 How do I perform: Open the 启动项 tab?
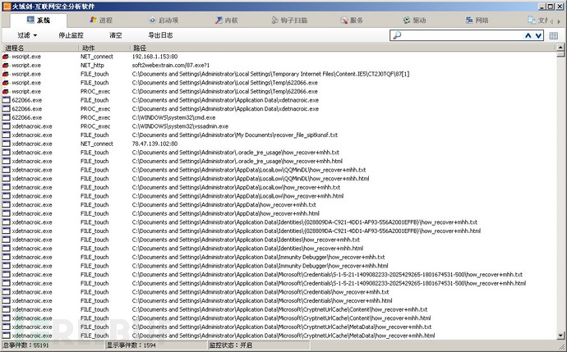[164, 21]
